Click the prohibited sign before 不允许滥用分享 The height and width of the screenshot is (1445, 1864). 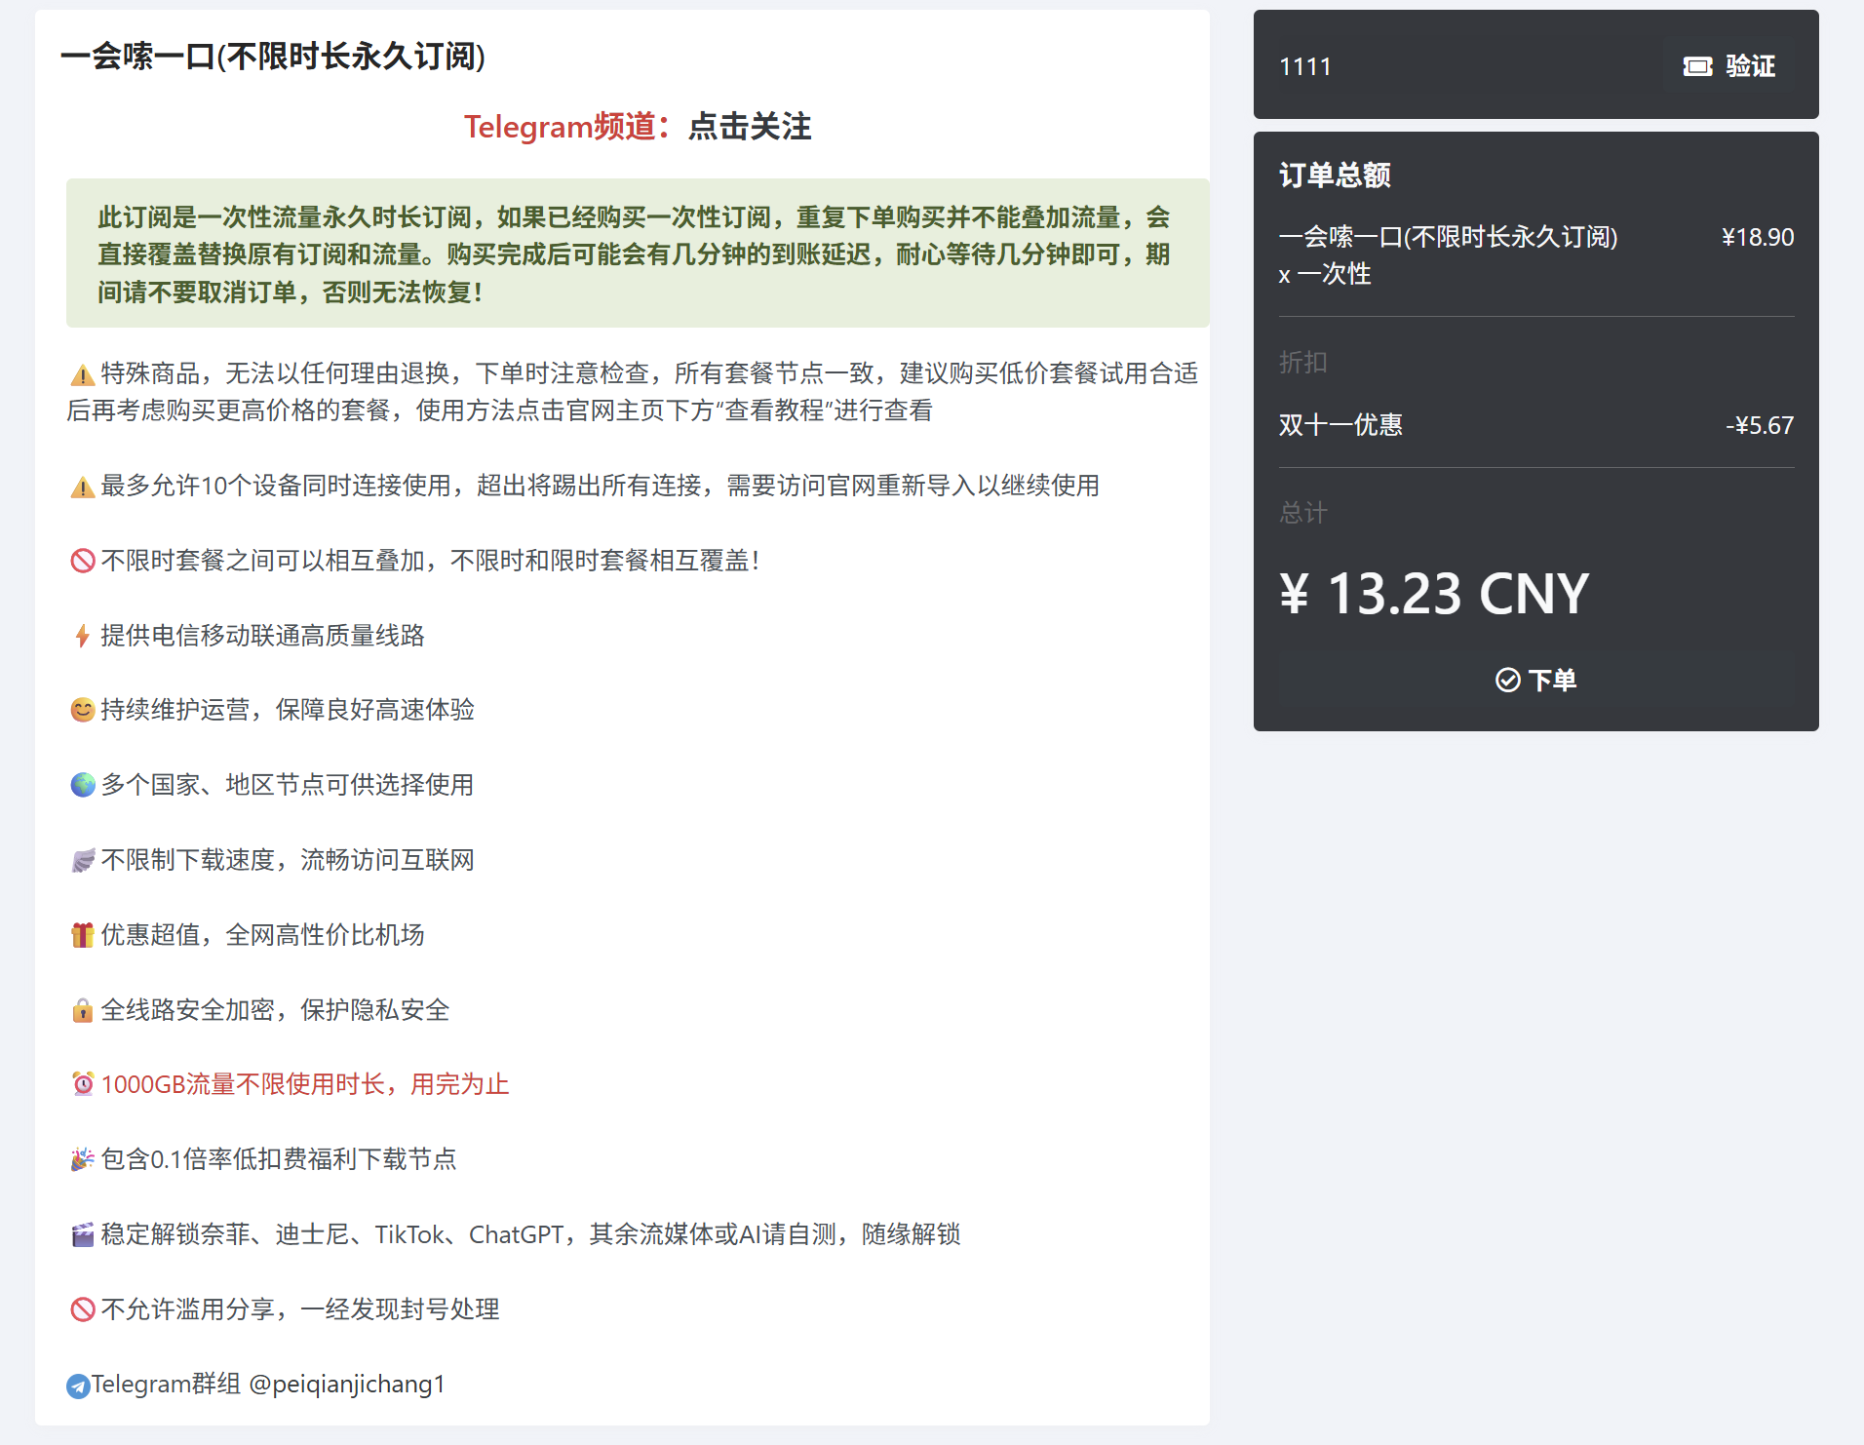[x=83, y=1309]
